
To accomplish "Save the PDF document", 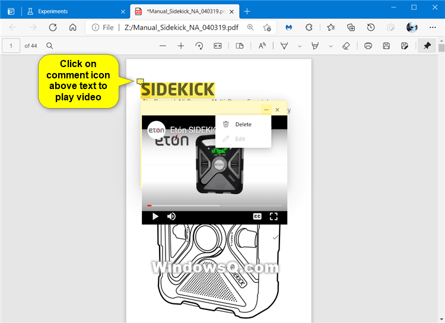I will click(386, 46).
